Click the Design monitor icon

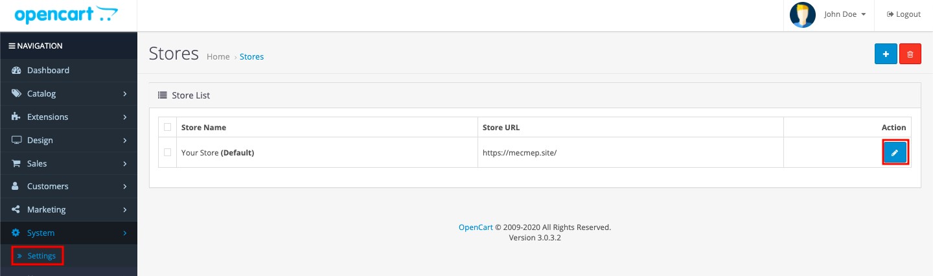(17, 140)
